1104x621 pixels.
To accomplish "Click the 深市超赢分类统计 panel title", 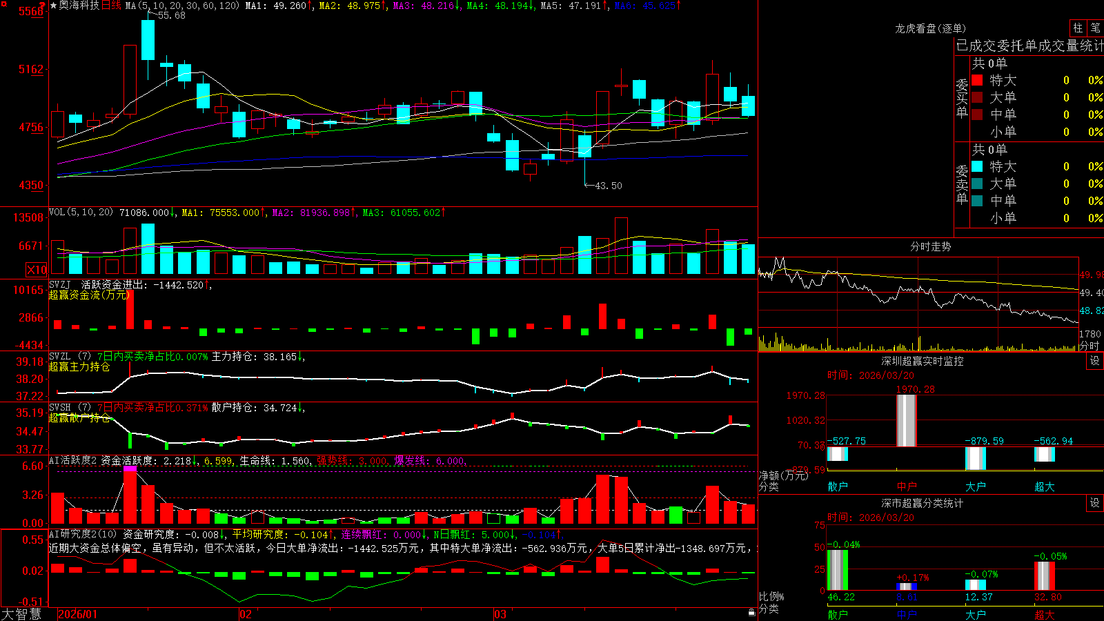I will (923, 503).
